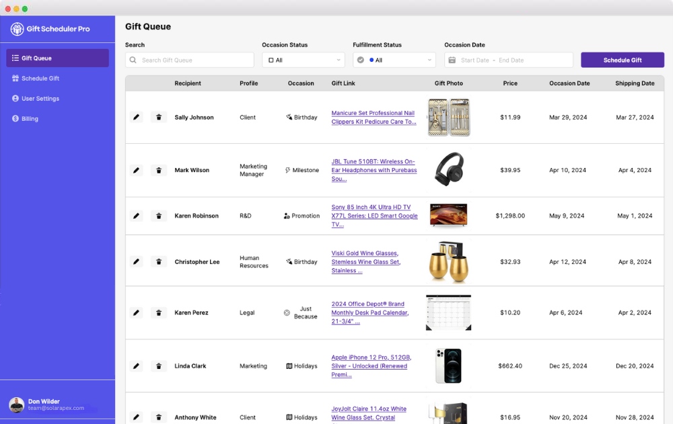Go to User Settings in sidebar
This screenshot has width=673, height=424.
[x=40, y=99]
